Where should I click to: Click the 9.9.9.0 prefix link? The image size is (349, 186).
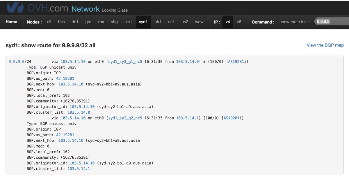(x=17, y=62)
